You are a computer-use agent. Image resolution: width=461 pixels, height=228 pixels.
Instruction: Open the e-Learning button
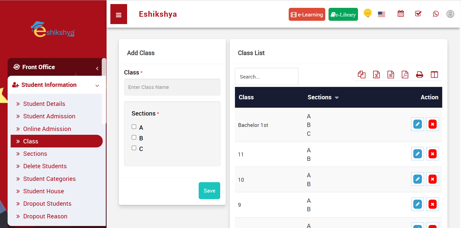point(307,14)
